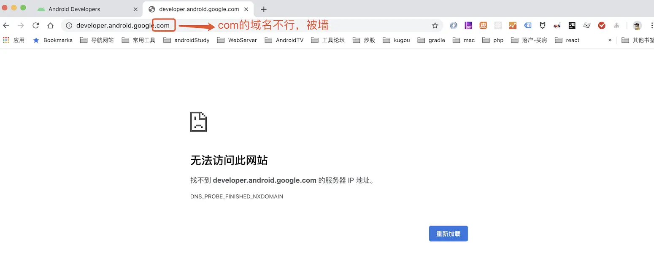Open the purple Axure RP extension
This screenshot has height=253, width=654.
(x=468, y=25)
